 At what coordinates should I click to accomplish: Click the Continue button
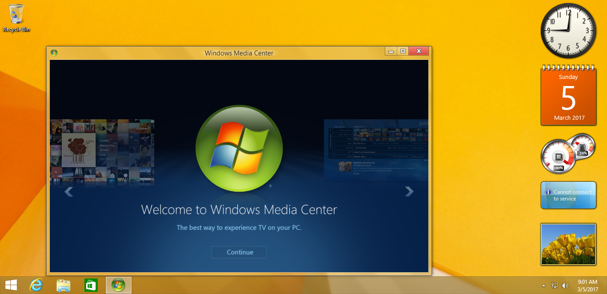click(x=239, y=252)
